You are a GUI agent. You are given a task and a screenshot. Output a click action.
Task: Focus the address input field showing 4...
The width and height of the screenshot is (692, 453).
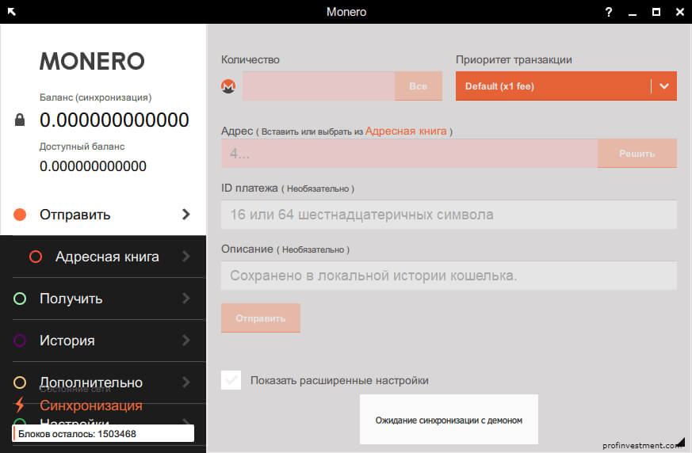tap(409, 154)
